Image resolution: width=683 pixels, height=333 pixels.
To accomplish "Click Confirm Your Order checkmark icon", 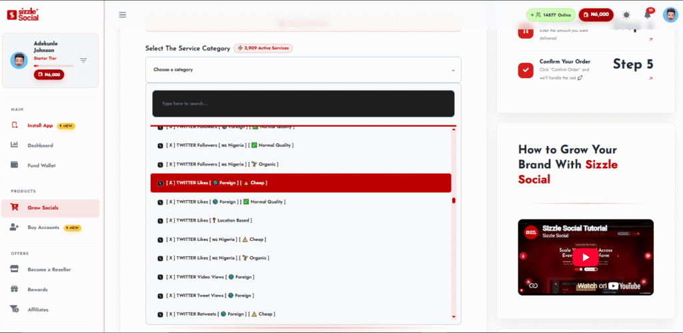I will (526, 70).
